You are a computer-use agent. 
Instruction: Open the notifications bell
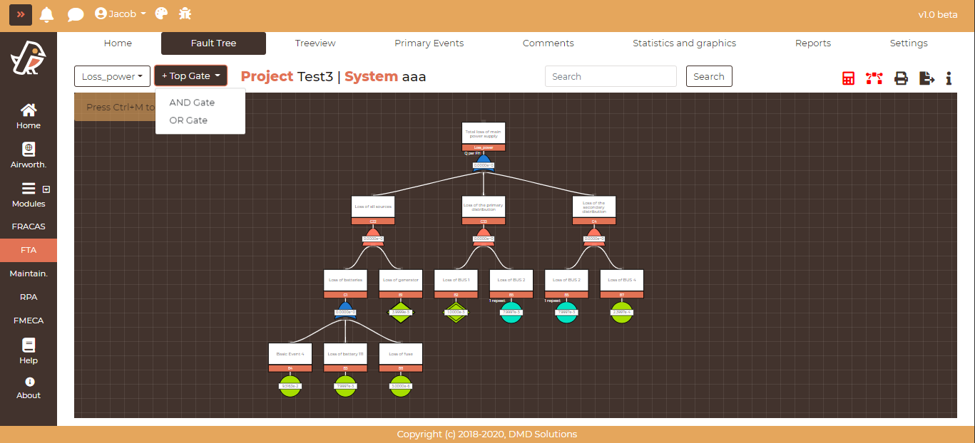click(x=47, y=14)
